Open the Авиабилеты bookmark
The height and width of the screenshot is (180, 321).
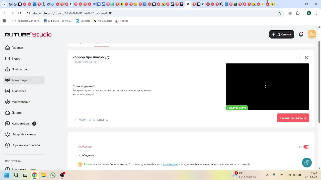pyautogui.click(x=103, y=21)
